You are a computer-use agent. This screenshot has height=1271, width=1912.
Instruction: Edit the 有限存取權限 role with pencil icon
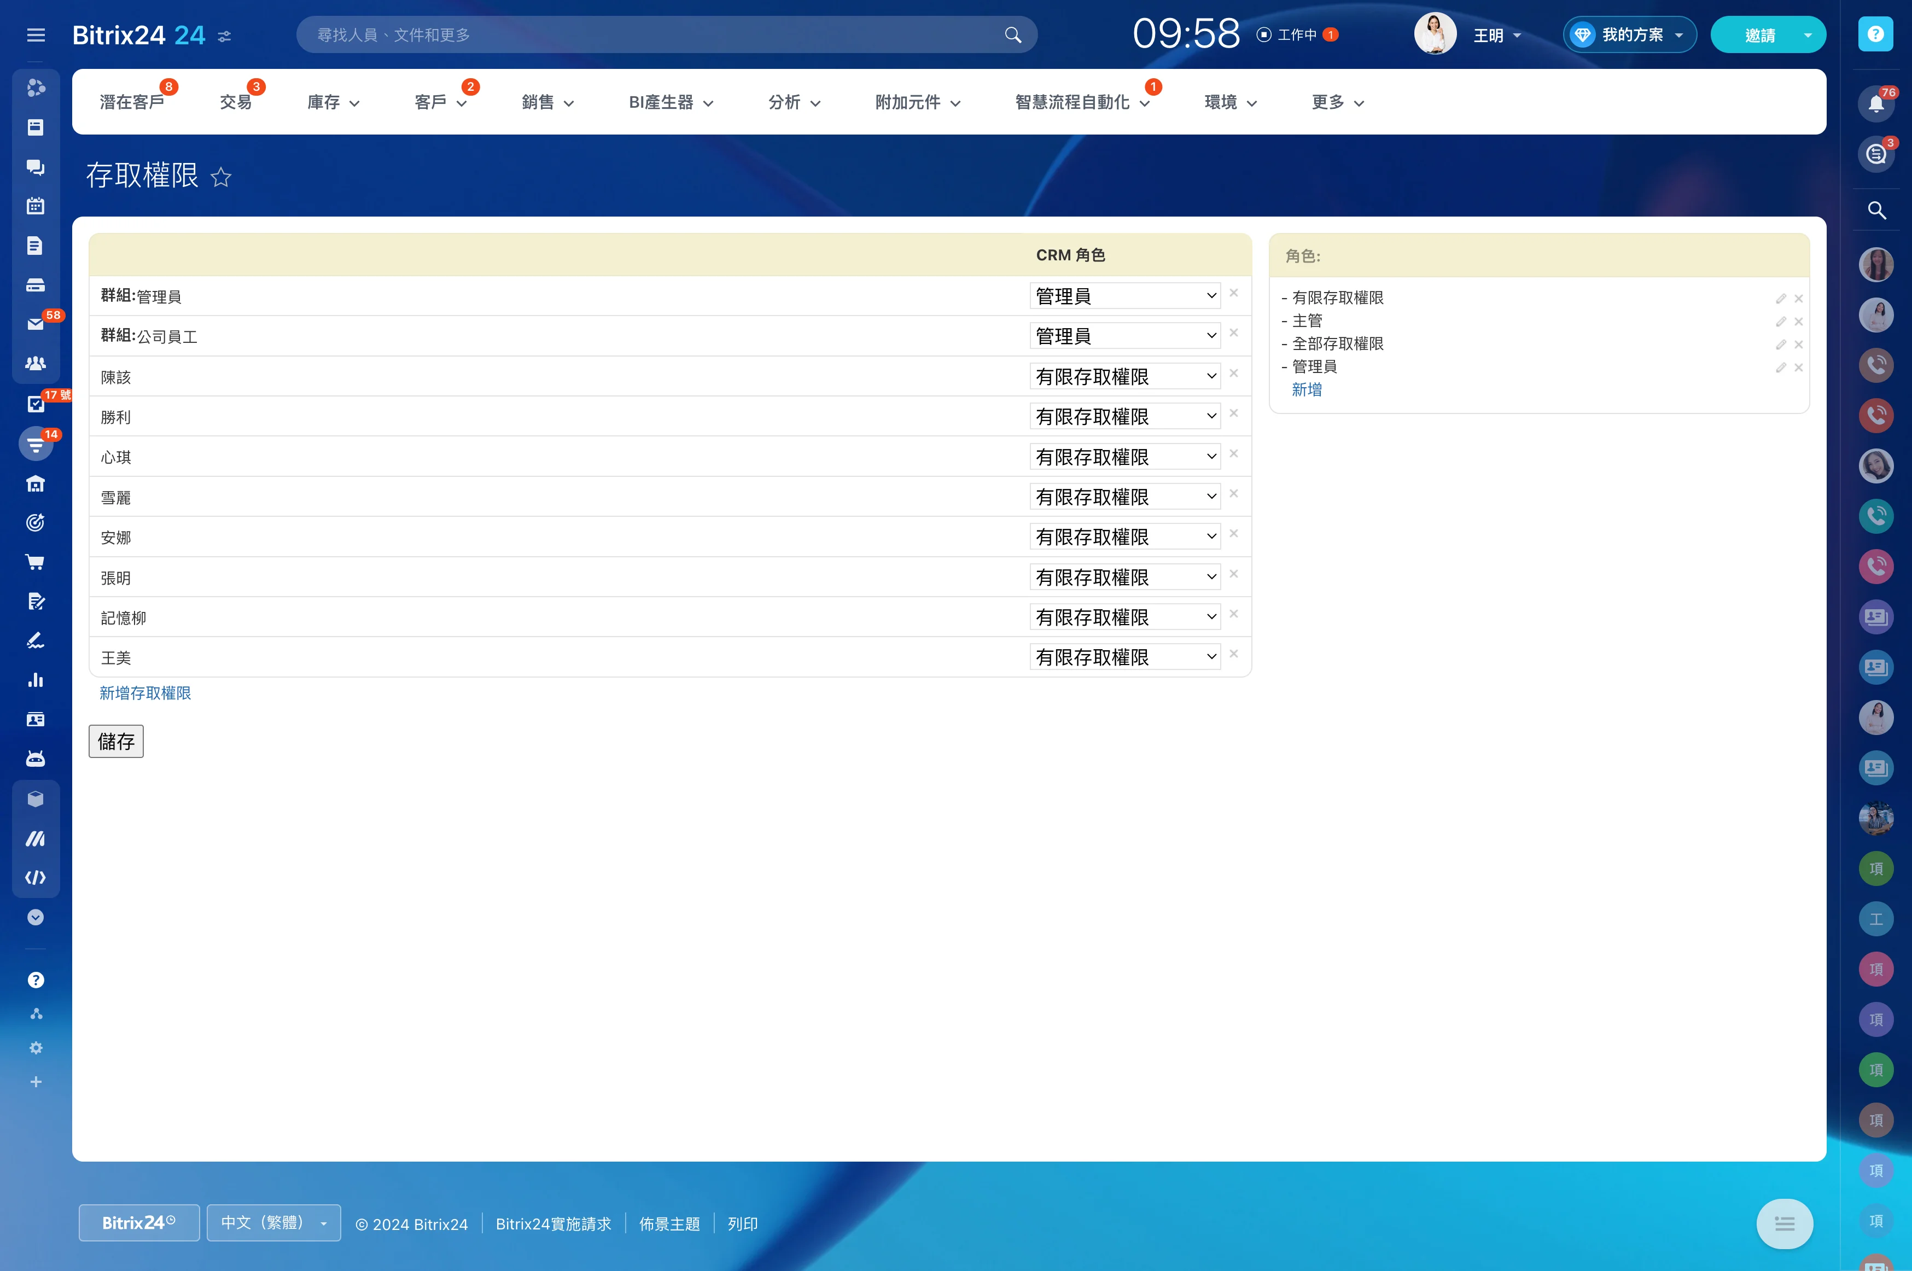[1781, 298]
